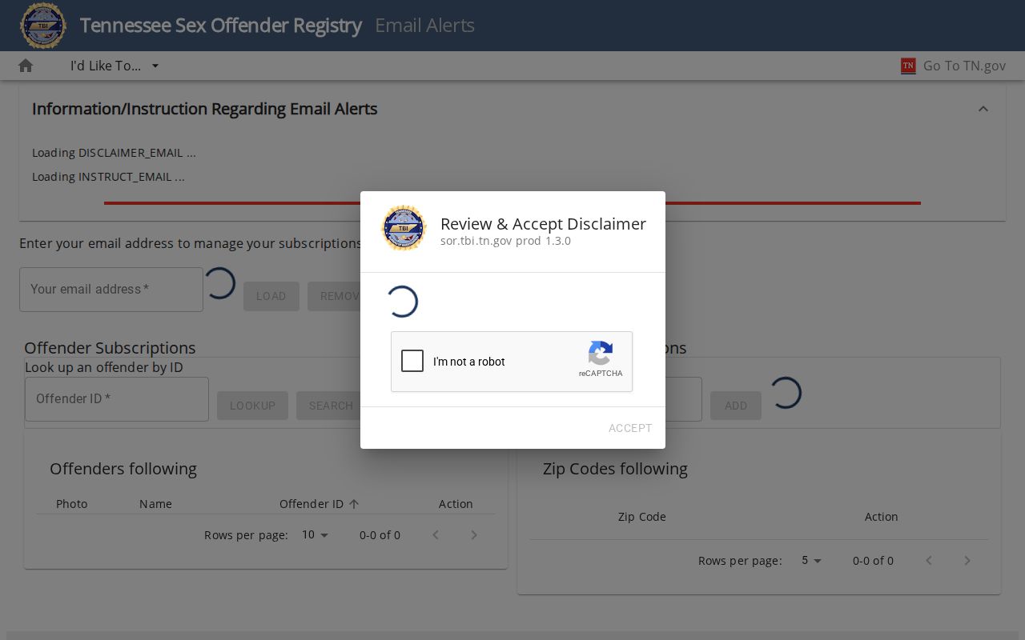
Task: Focus the Your email address field
Action: [111, 290]
